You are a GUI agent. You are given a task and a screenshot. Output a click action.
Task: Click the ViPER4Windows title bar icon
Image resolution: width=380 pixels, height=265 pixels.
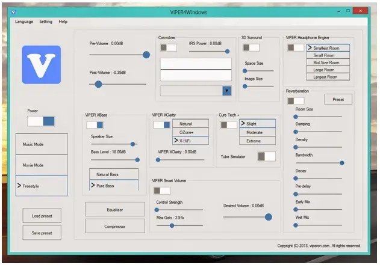[x=13, y=12]
